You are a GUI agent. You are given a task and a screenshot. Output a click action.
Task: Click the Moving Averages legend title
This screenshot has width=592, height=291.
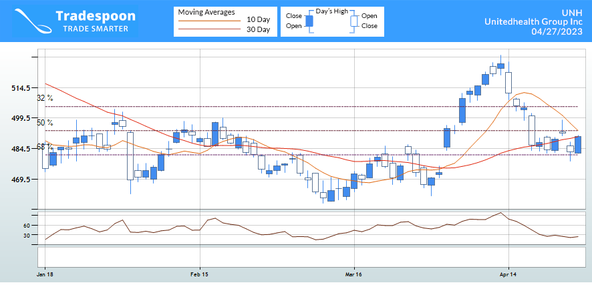[206, 11]
